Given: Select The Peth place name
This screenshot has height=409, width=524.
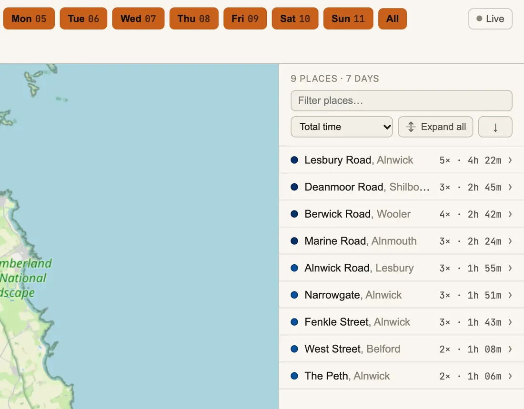Looking at the screenshot, I should point(326,376).
